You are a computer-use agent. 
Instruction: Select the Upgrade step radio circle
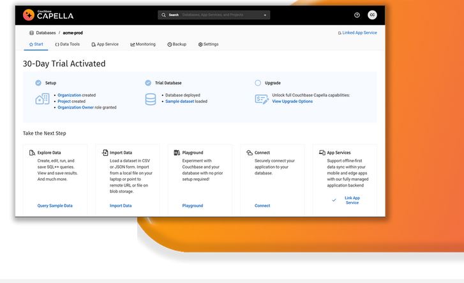(x=258, y=83)
